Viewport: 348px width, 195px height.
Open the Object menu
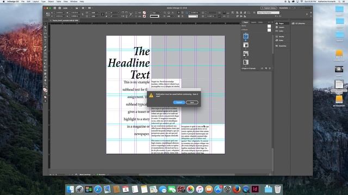pos(51,1)
